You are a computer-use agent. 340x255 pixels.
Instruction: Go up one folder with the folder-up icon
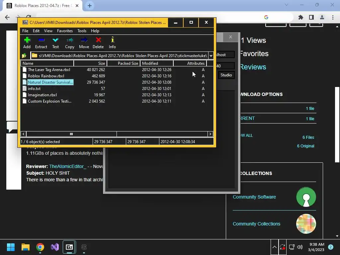[x=24, y=56]
